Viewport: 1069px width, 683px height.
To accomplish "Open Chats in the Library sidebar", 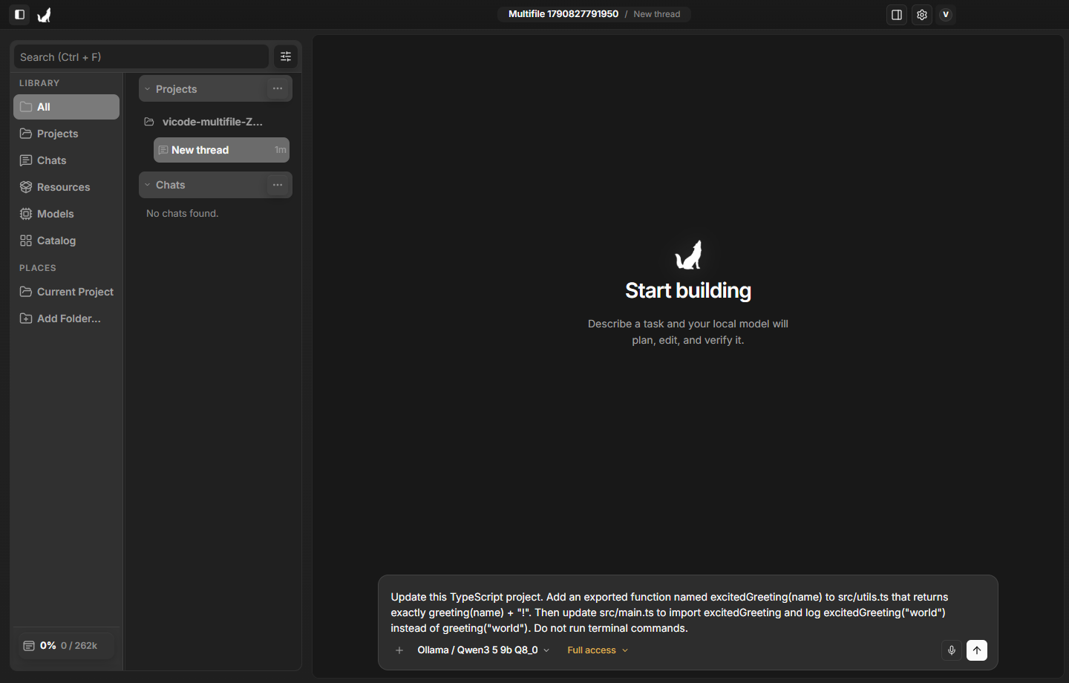I will coord(66,160).
